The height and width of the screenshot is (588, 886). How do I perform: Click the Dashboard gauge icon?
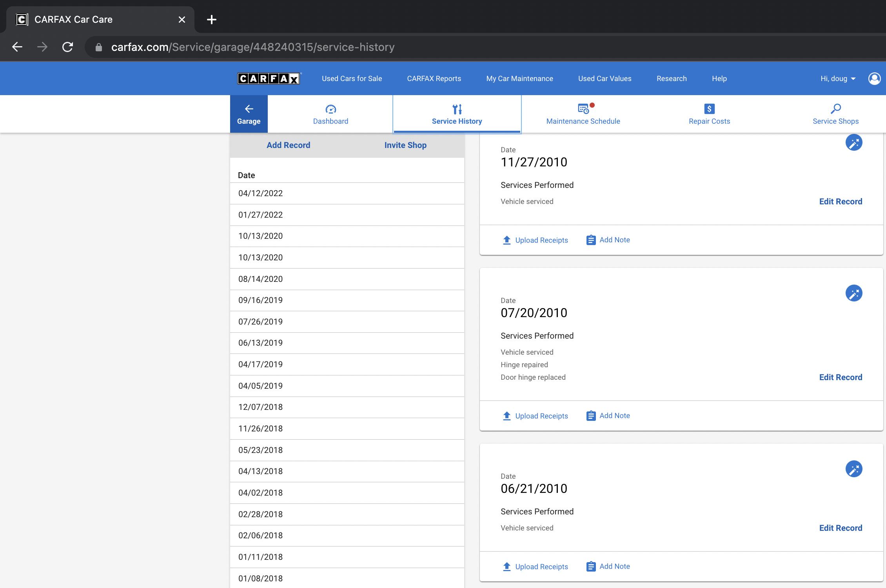tap(331, 109)
